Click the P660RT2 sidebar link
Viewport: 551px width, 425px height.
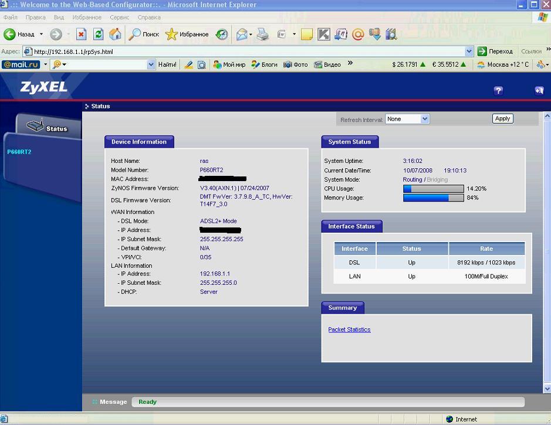tap(19, 152)
